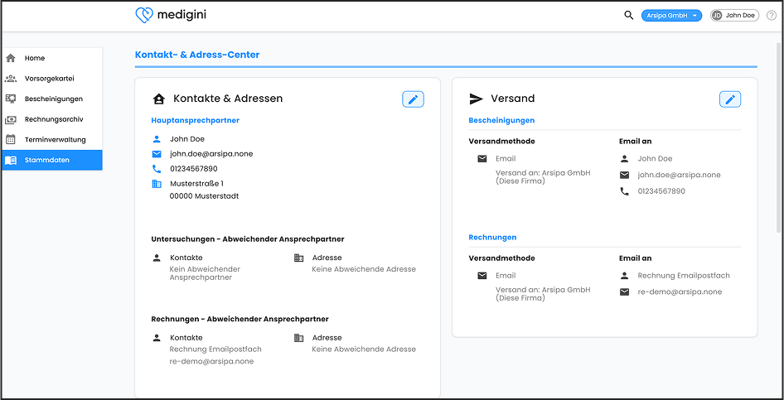Screen dimensions: 784x400
Task: Click Untersuchungen - Abweichender Ansprechpartner heading
Action: (x=248, y=239)
